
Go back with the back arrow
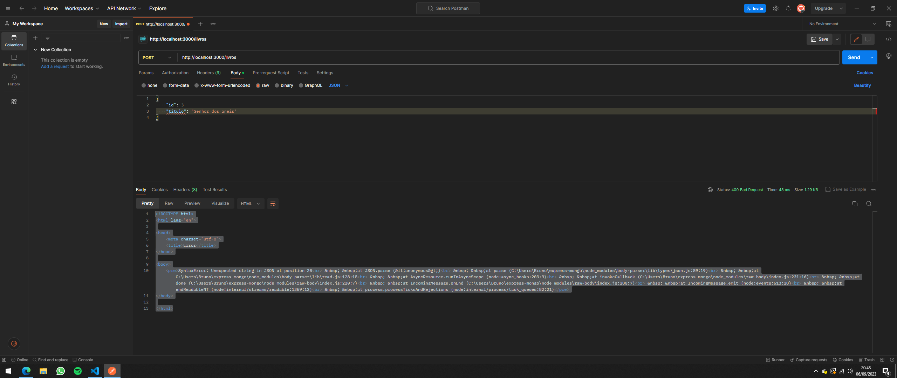point(22,8)
